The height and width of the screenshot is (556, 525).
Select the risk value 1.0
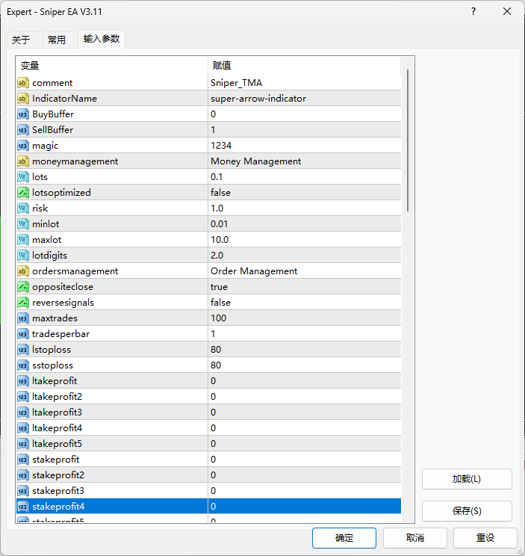coord(304,208)
